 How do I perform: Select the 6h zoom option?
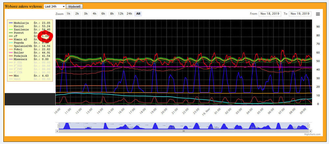click(x=103, y=14)
